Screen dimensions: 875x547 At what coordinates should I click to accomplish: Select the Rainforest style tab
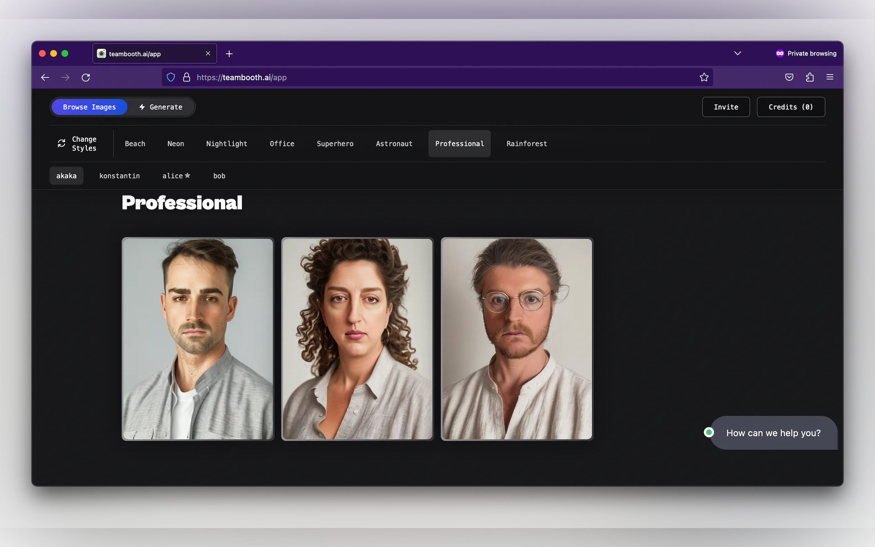[x=526, y=144]
